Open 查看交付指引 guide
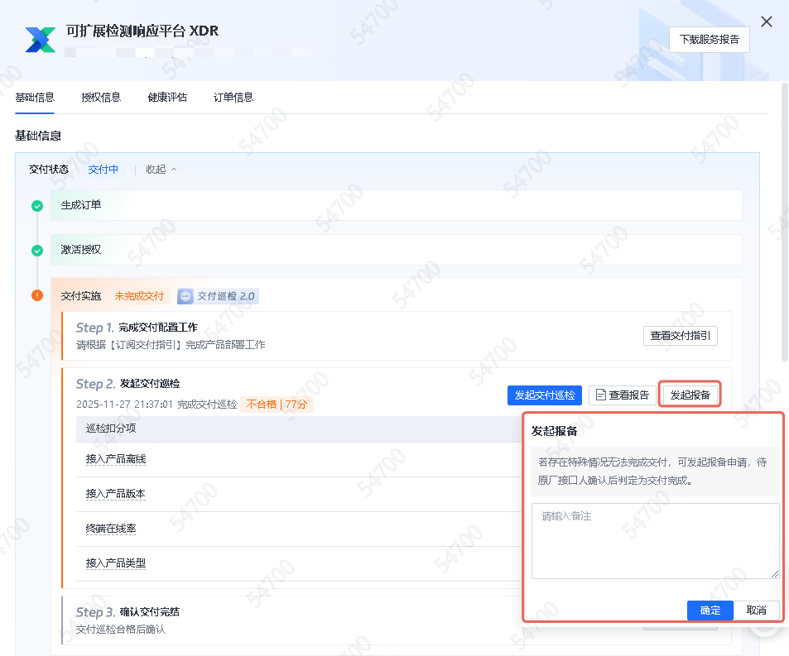This screenshot has width=789, height=656. point(680,336)
